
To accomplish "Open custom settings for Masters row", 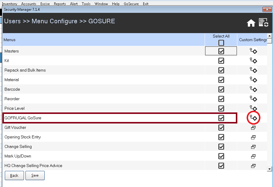I will (x=253, y=51).
